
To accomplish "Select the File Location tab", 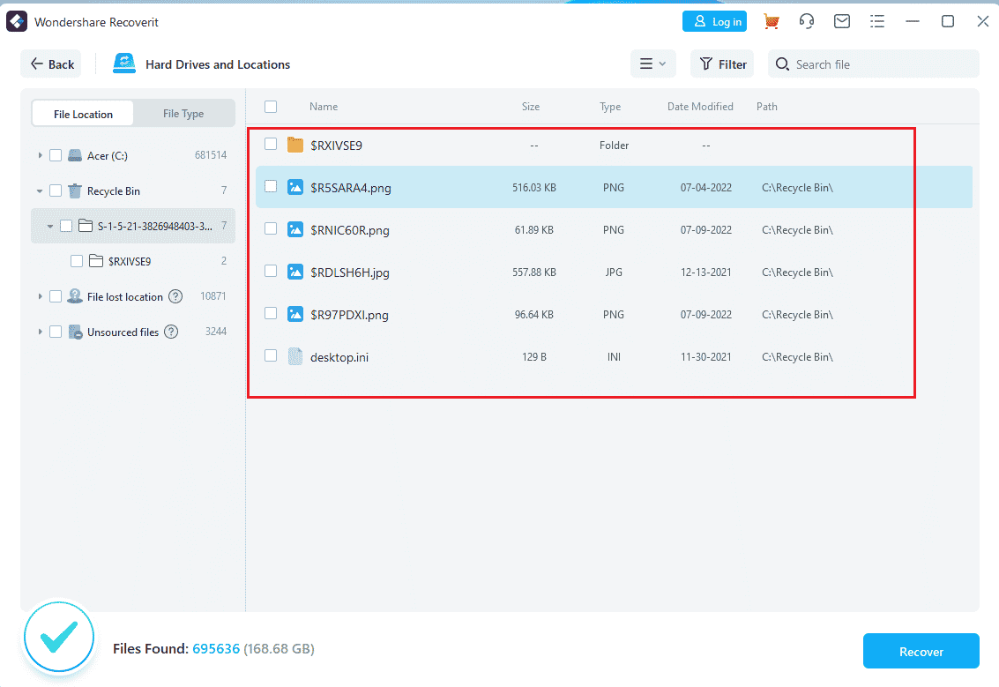I will point(83,114).
